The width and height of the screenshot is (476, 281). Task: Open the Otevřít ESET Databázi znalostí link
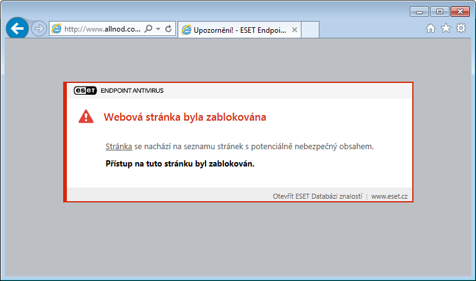[318, 196]
